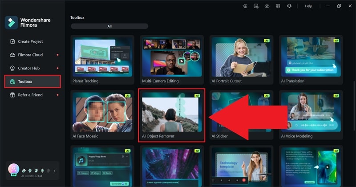Screen dimensions: 356x187
Task: Click the Refer a Friend gift icon
Action: click(x=12, y=95)
